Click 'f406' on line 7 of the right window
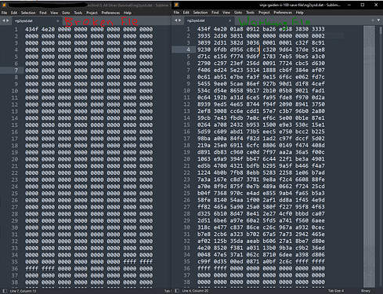 204,70
